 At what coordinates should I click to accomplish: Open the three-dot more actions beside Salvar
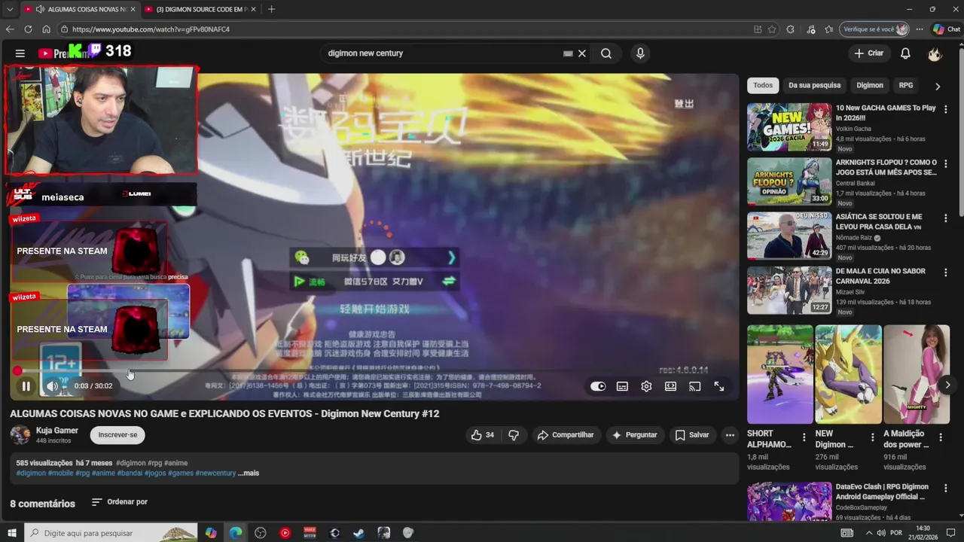click(x=730, y=435)
